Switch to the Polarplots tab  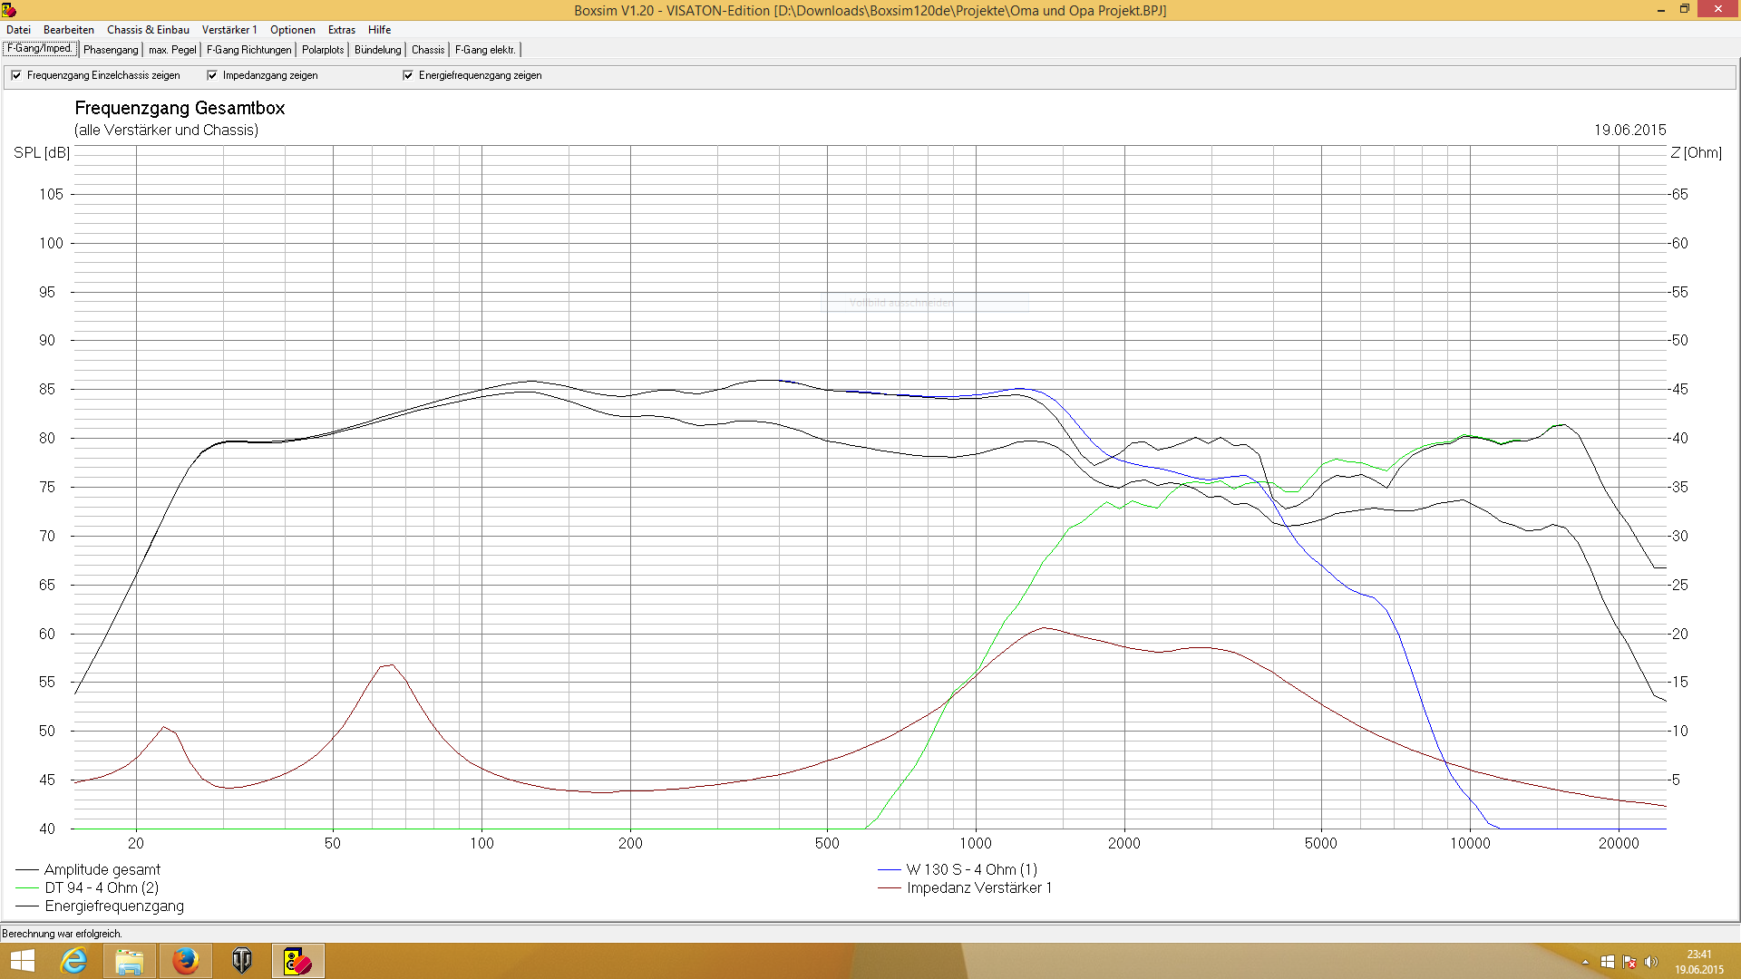pyautogui.click(x=323, y=50)
